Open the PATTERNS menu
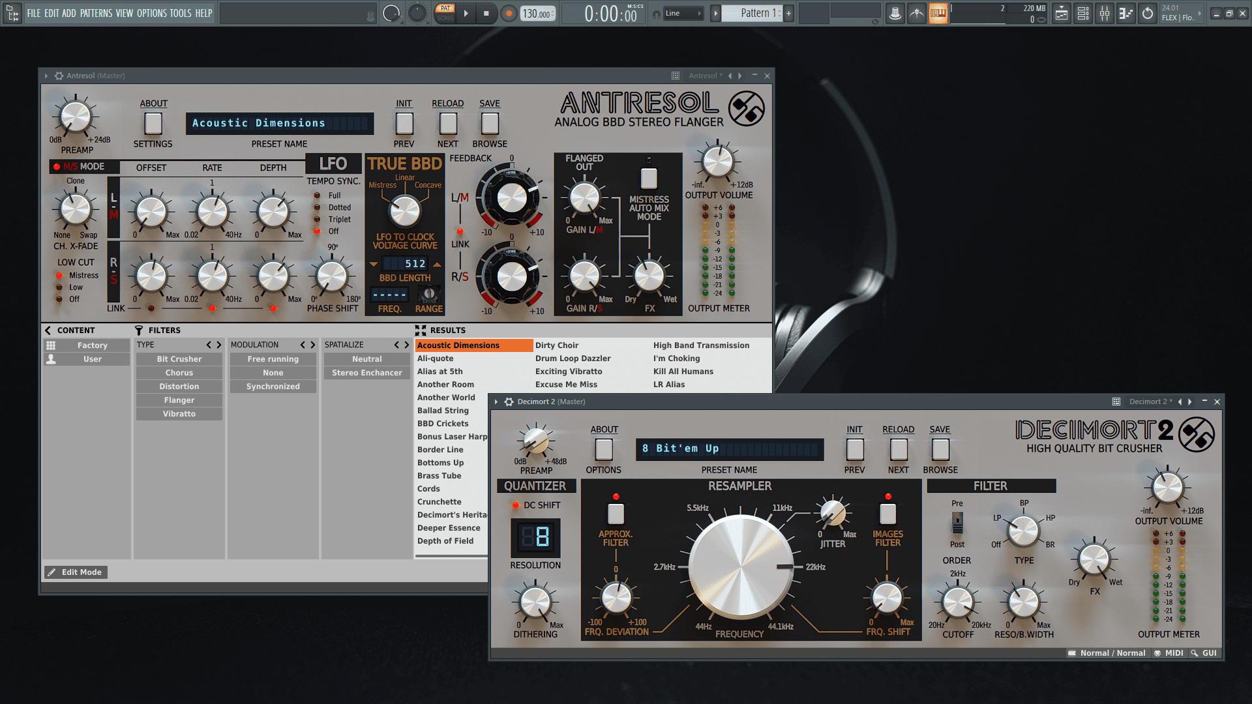 click(96, 13)
